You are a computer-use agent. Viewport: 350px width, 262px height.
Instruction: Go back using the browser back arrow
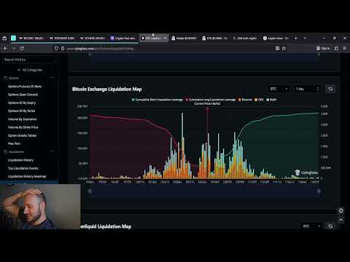[5, 48]
